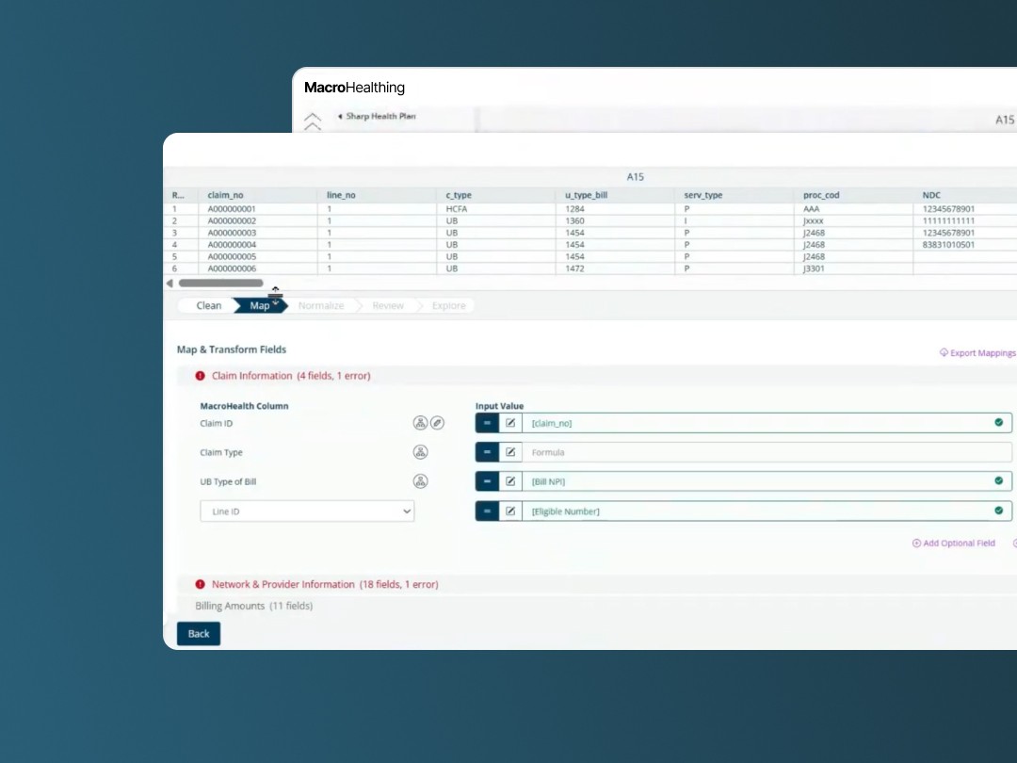Click the line_no column header
The image size is (1017, 763).
(376, 195)
